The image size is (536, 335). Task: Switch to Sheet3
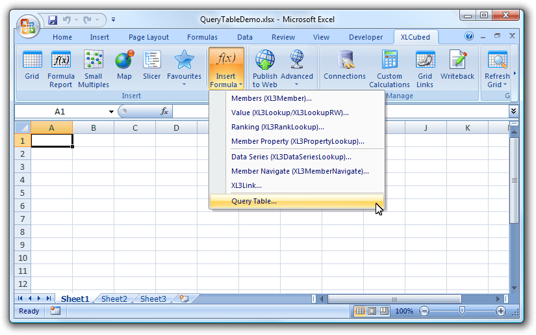[x=153, y=299]
